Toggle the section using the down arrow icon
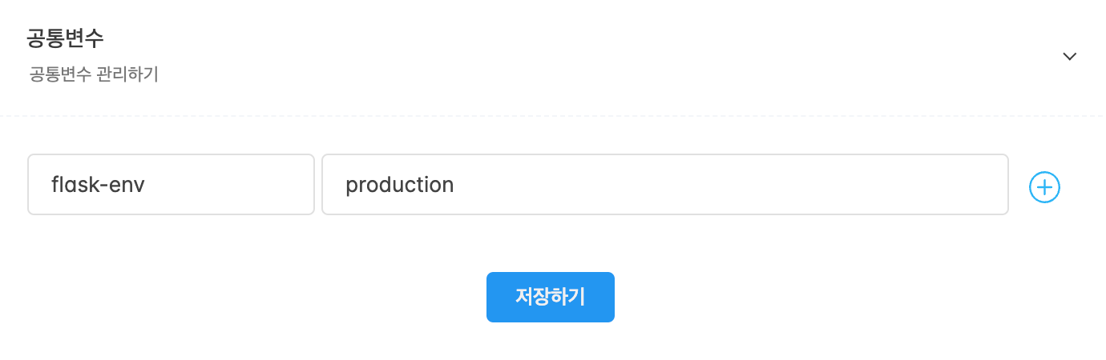 pos(1069,57)
